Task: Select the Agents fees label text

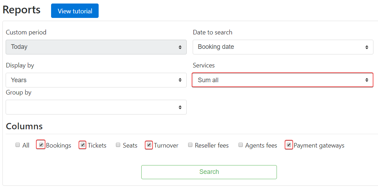Action: [x=261, y=145]
